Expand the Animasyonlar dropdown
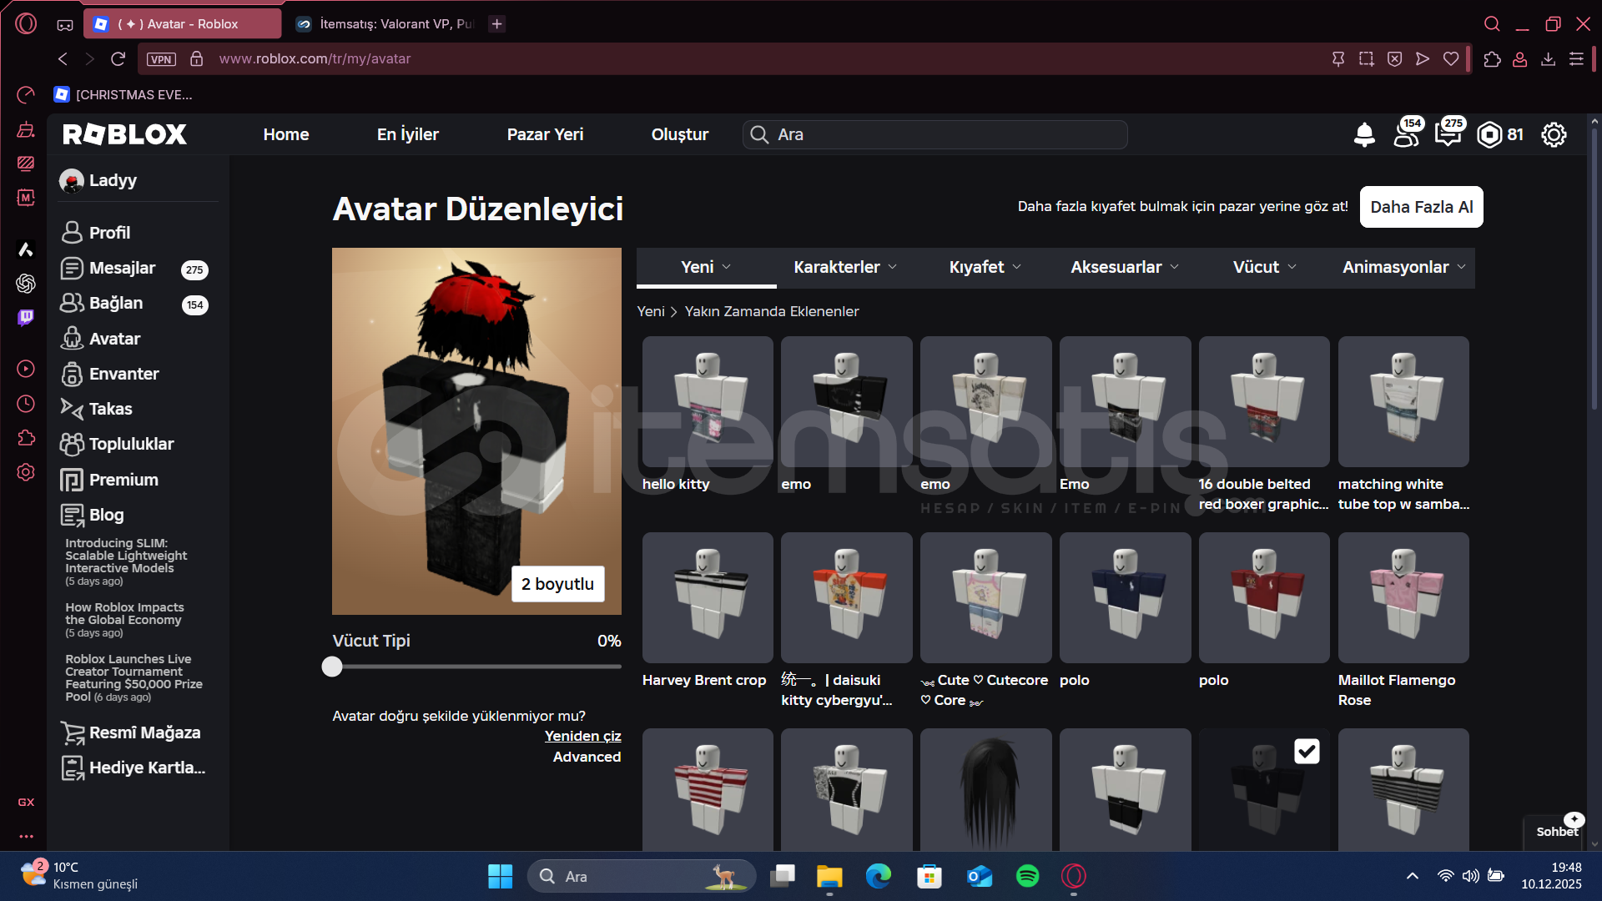The height and width of the screenshot is (901, 1602). 1403,267
